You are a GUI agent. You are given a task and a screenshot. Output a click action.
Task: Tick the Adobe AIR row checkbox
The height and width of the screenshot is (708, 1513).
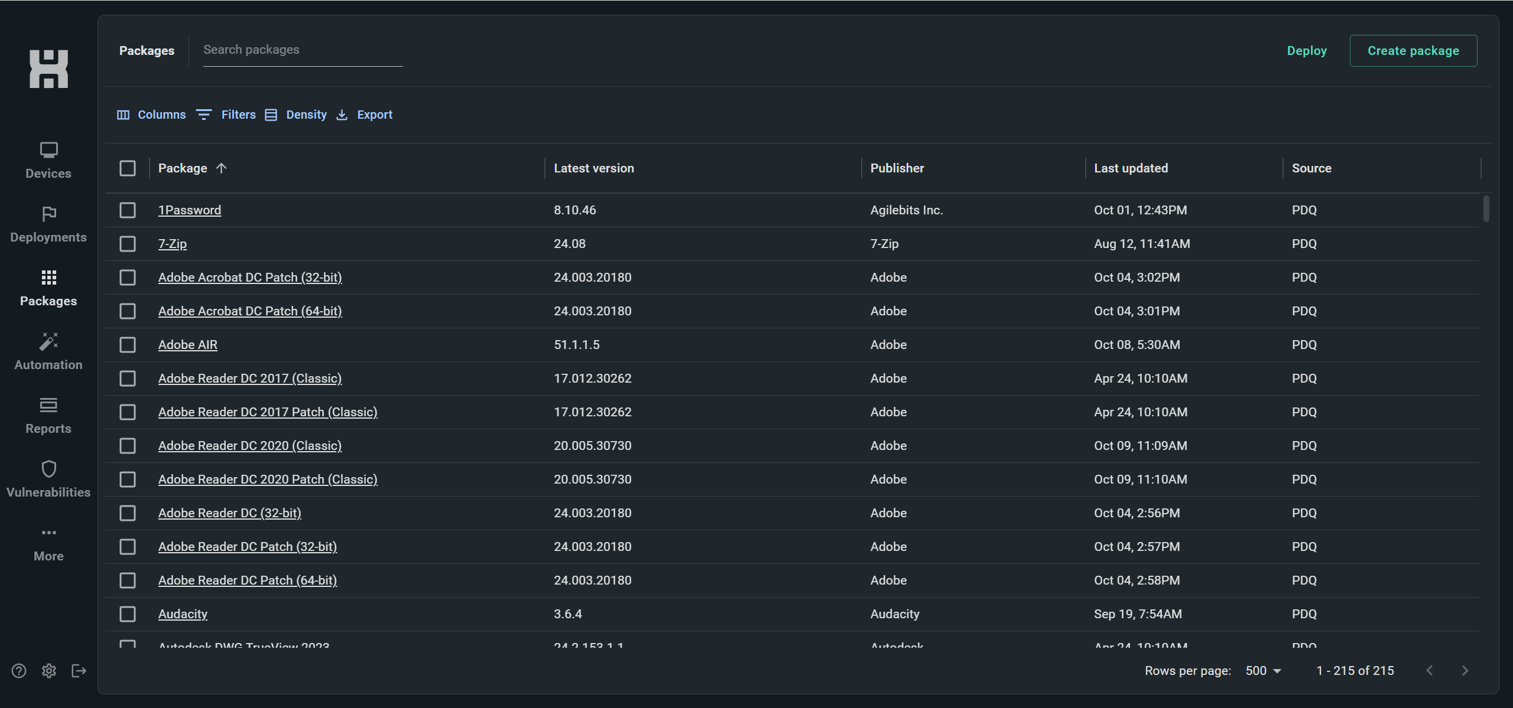click(128, 345)
